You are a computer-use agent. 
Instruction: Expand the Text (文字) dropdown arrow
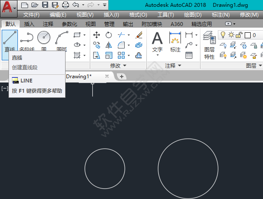[157, 55]
